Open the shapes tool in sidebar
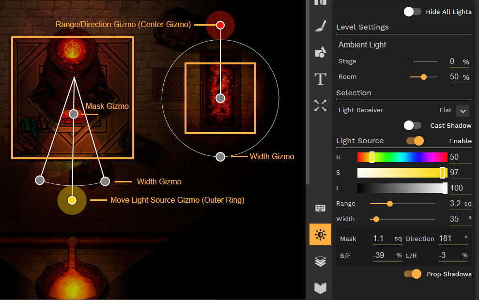 click(321, 52)
